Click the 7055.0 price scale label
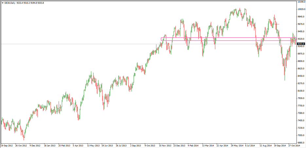306x148 pixels. point(301,135)
